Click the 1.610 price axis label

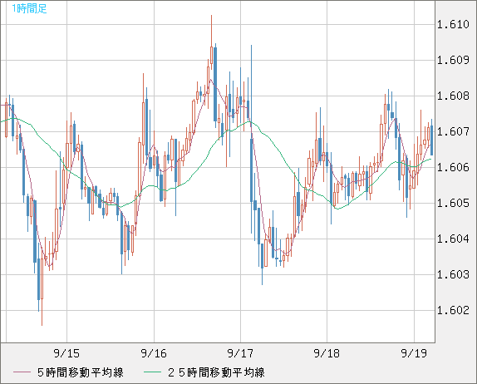(x=453, y=24)
